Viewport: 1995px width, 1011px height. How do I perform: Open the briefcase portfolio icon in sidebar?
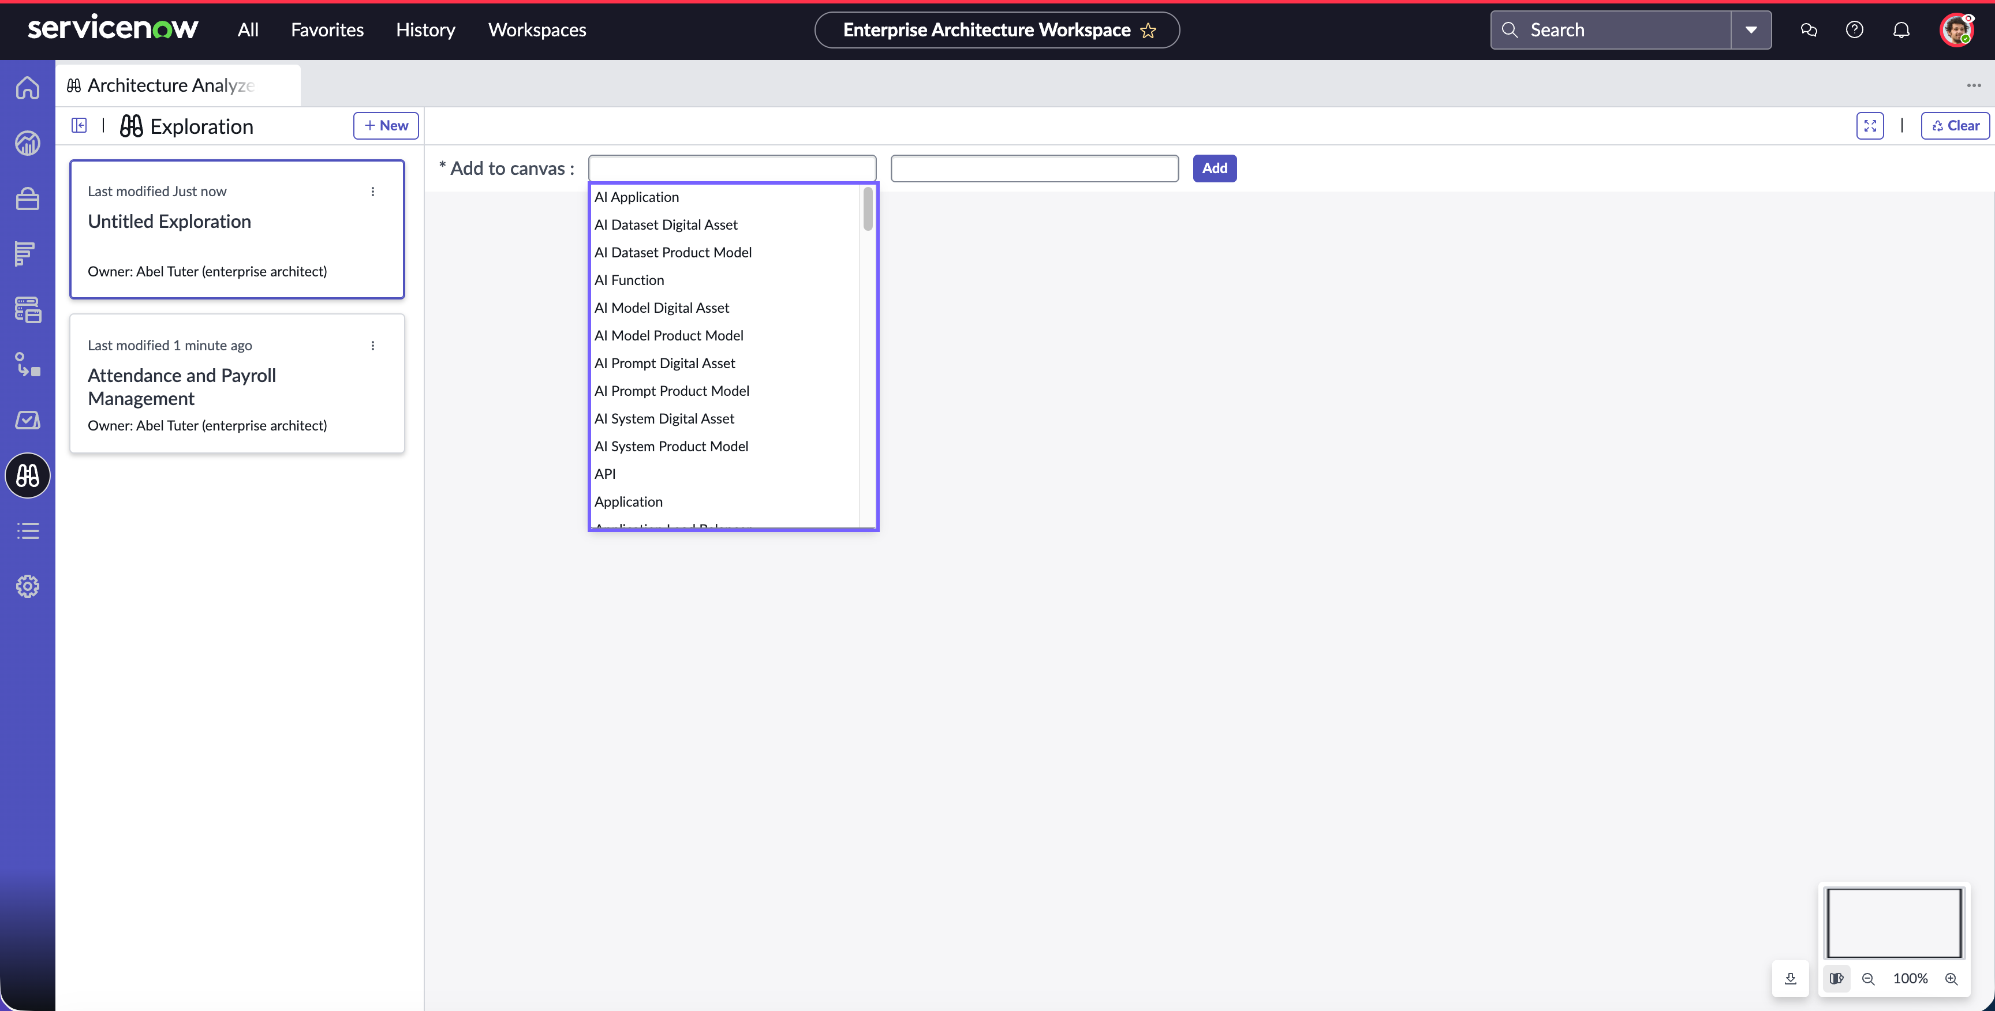pos(28,199)
